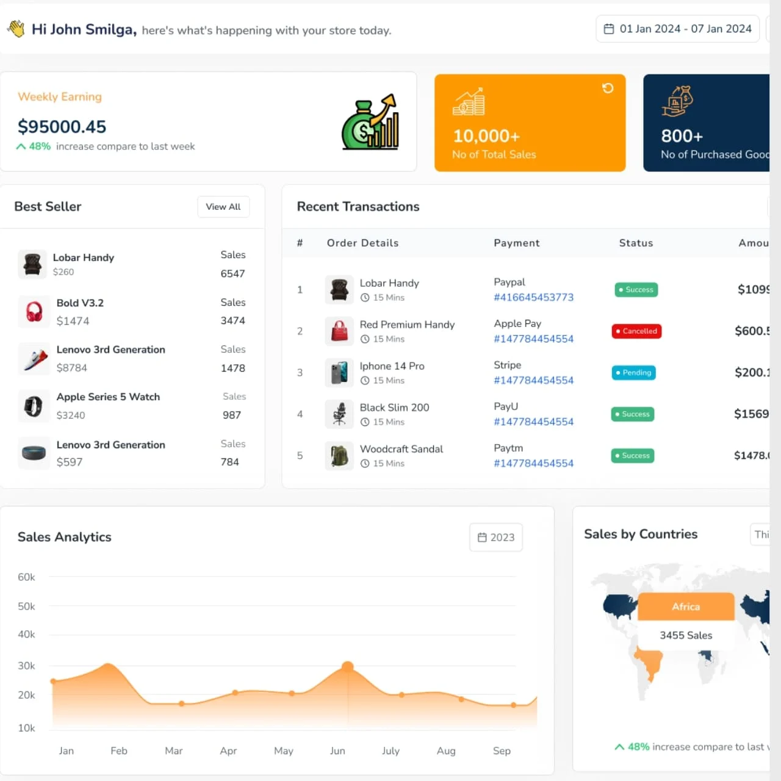Click the Lobar Handy thumbnail in Best Seller
This screenshot has height=781, width=781.
coord(32,264)
